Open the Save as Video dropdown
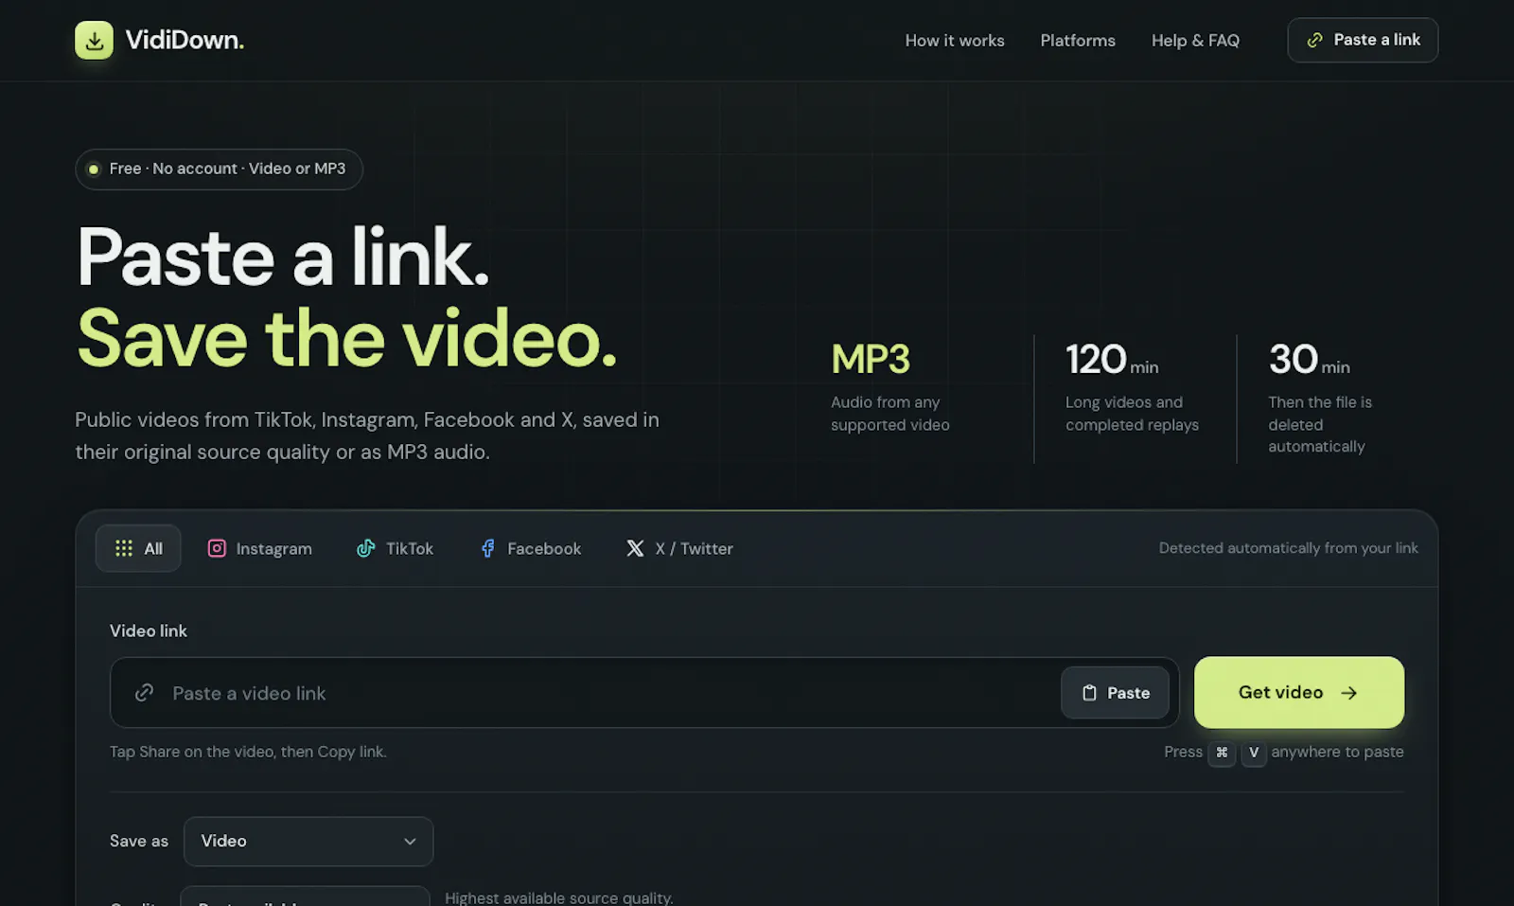 click(308, 842)
